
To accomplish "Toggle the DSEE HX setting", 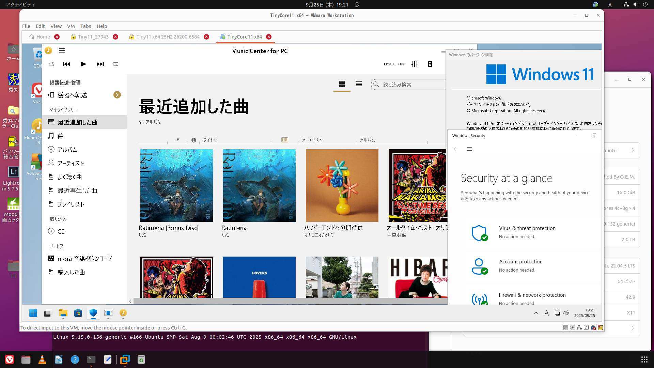I will click(x=394, y=64).
